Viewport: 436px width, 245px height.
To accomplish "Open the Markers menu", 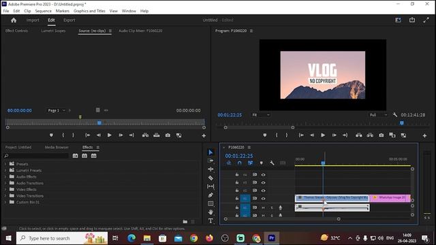I will point(63,11).
